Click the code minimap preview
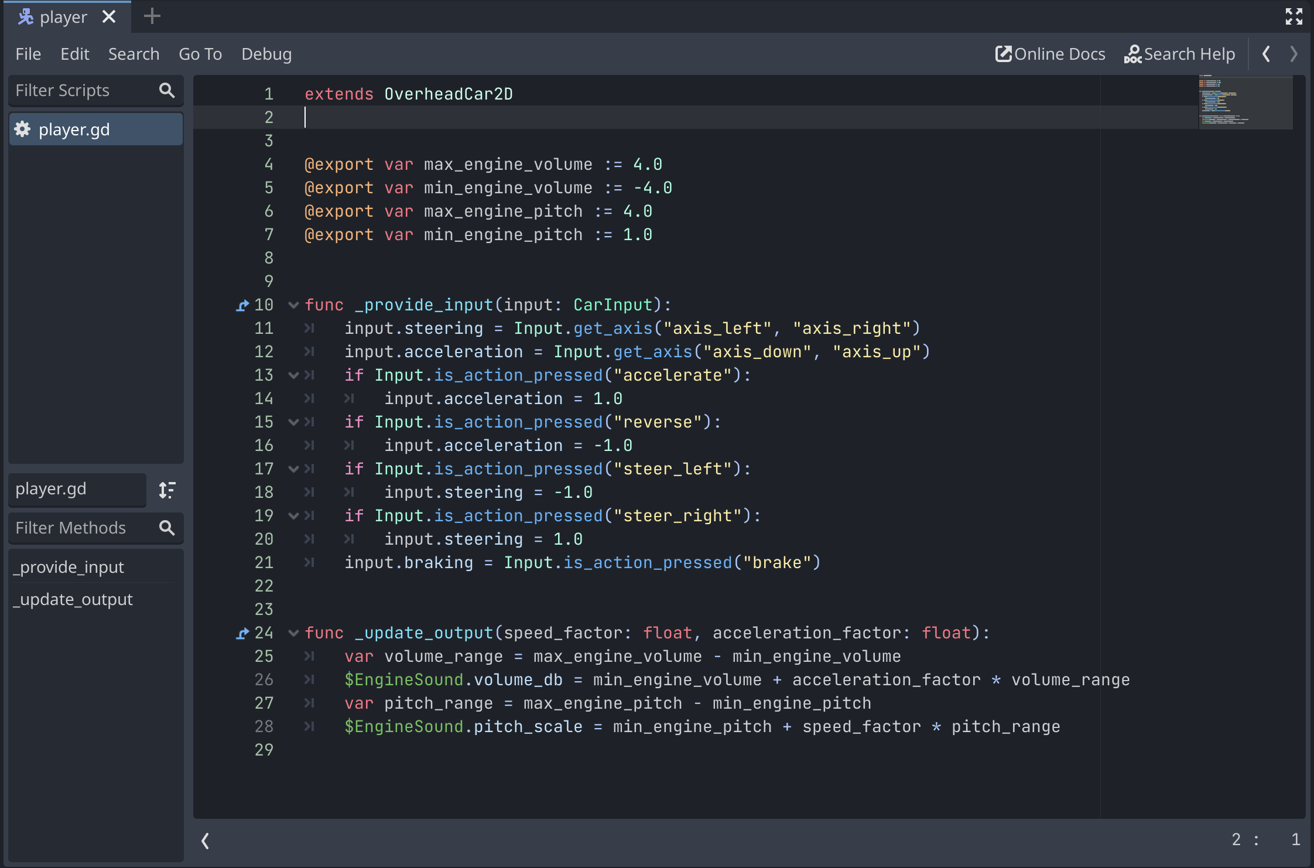Viewport: 1314px width, 868px height. pos(1245,102)
